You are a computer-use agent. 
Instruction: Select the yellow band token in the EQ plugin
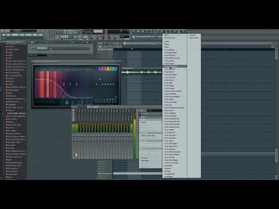click(x=108, y=69)
